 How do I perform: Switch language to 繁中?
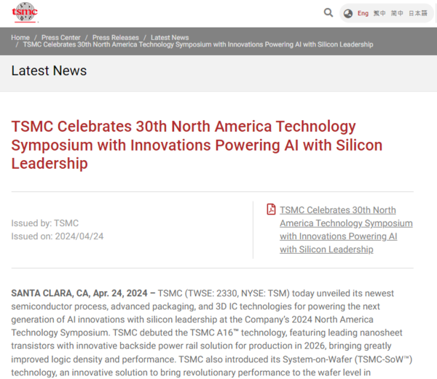pos(379,13)
